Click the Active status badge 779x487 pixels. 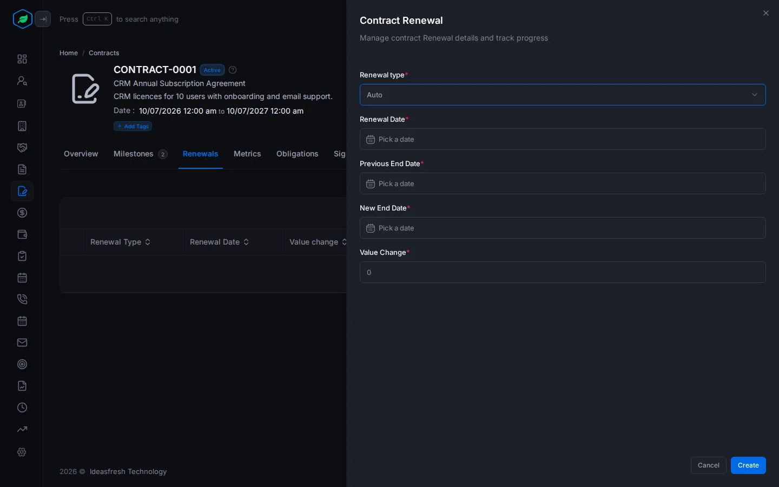click(x=212, y=70)
